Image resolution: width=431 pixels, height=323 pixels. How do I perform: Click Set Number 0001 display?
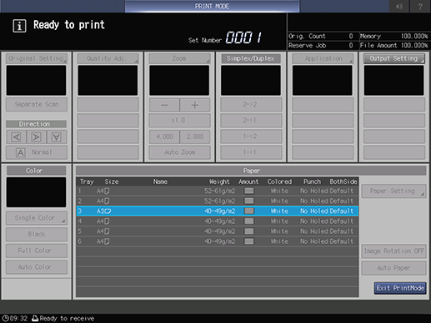pyautogui.click(x=243, y=37)
